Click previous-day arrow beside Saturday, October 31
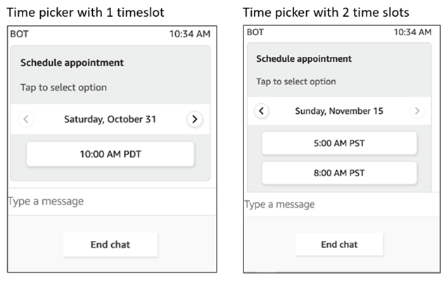This screenshot has width=446, height=281. (x=26, y=119)
